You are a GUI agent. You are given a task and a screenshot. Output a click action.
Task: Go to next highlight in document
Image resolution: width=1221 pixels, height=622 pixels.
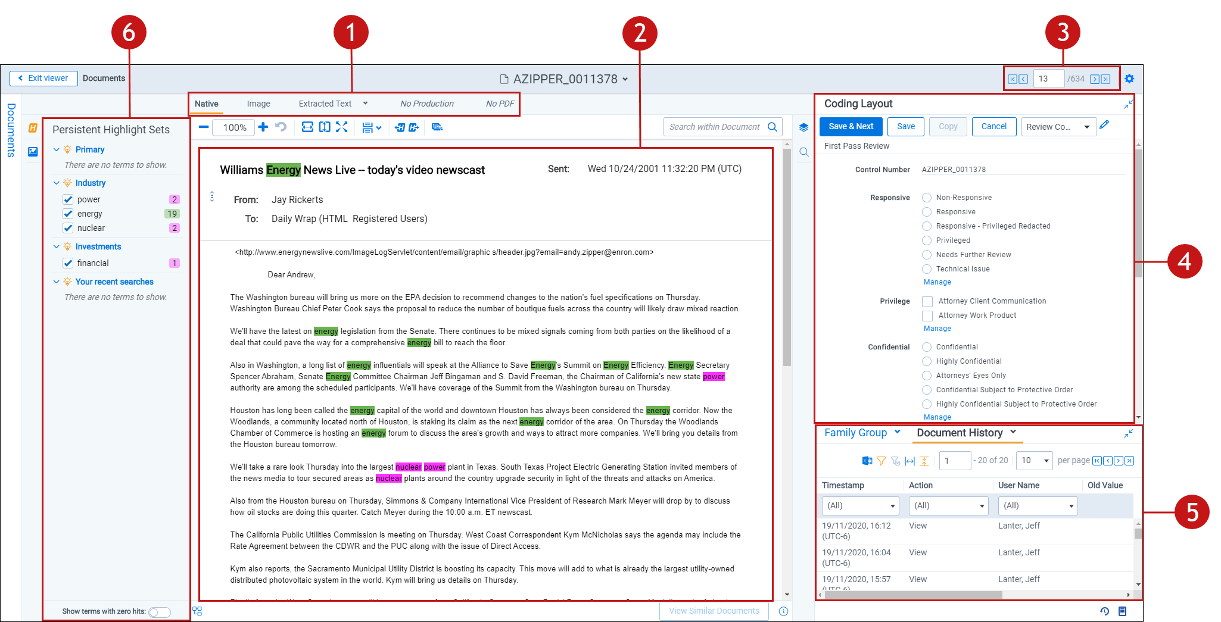point(414,127)
